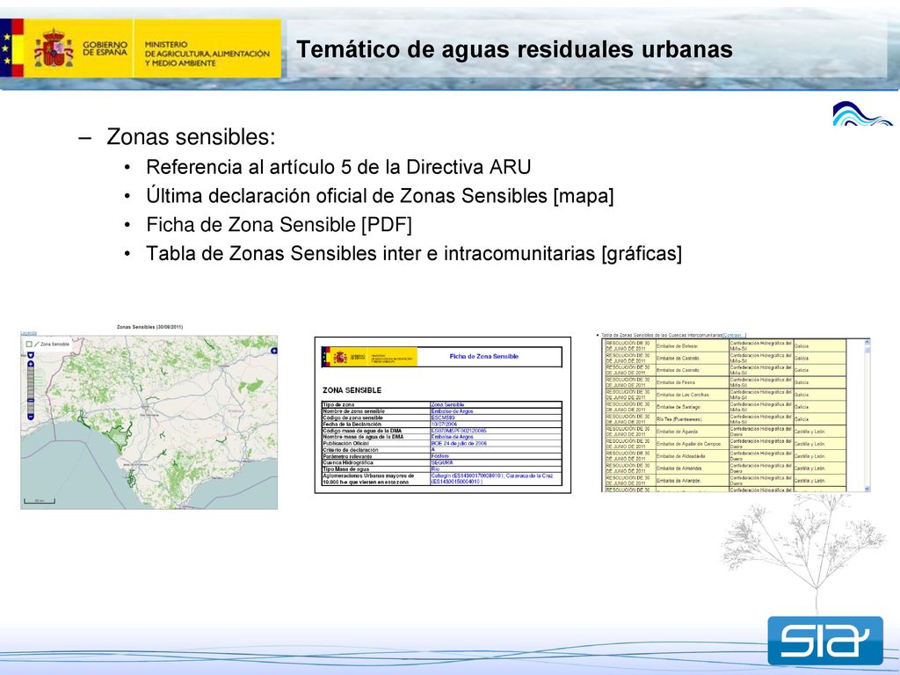Click the 'Ficha de Zona Sensible' header text
The height and width of the screenshot is (675, 900).
(484, 357)
